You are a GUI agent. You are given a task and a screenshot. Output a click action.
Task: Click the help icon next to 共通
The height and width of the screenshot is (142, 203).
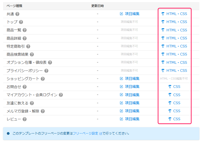click(18, 14)
